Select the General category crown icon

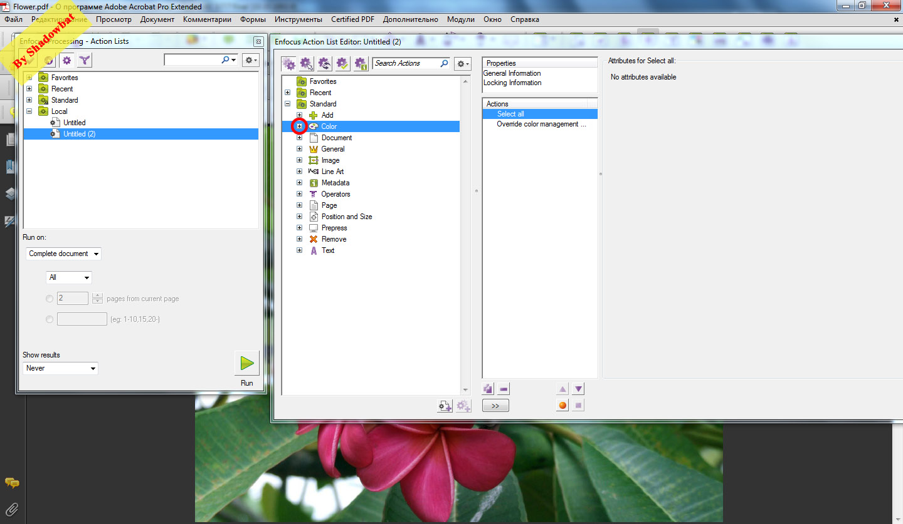(x=314, y=149)
